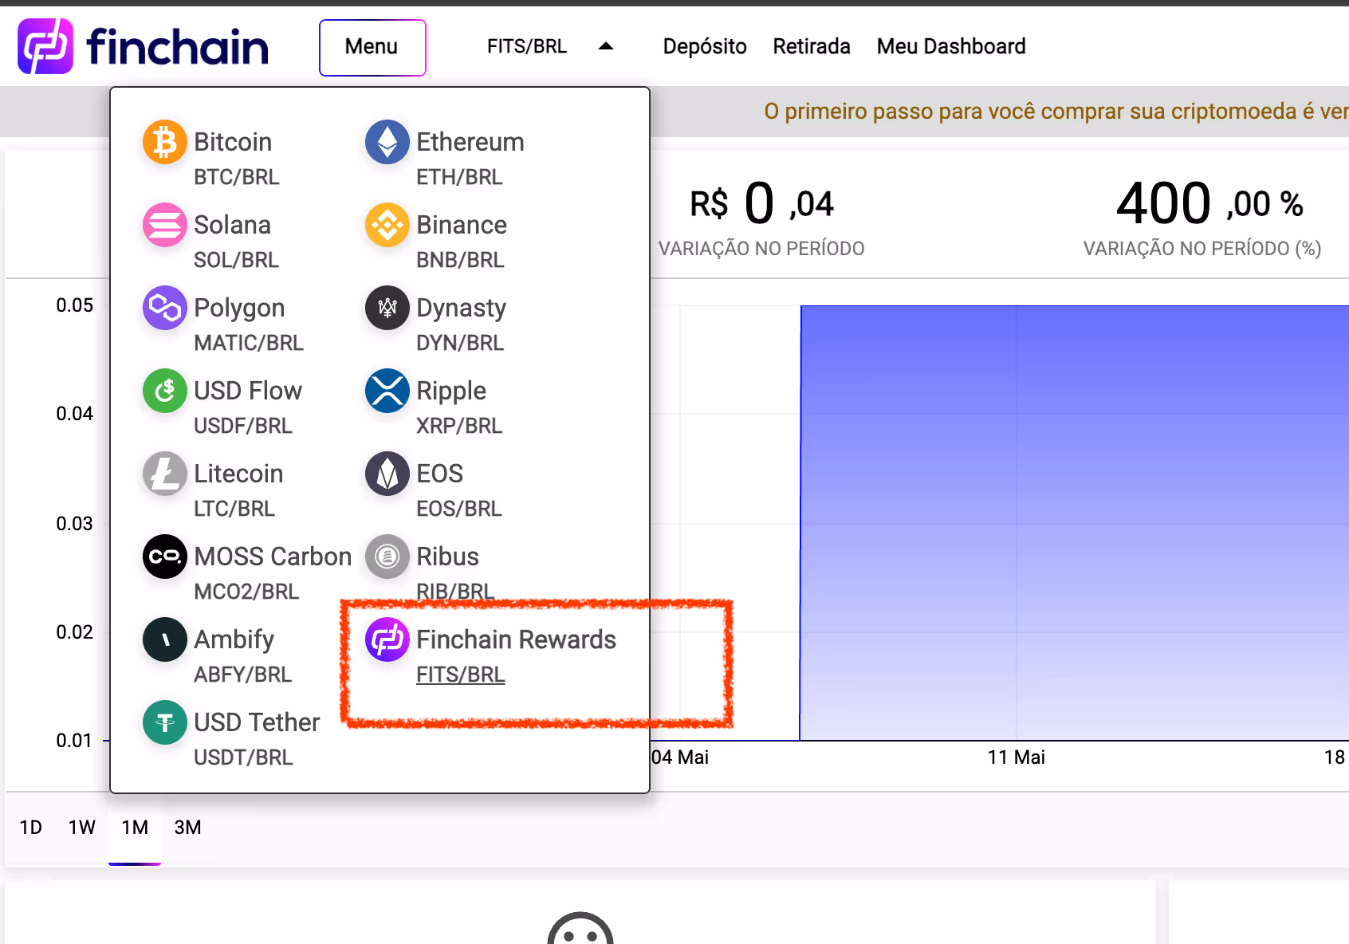The image size is (1349, 944).
Task: Click the Bitcoin coin icon
Action: tap(165, 142)
